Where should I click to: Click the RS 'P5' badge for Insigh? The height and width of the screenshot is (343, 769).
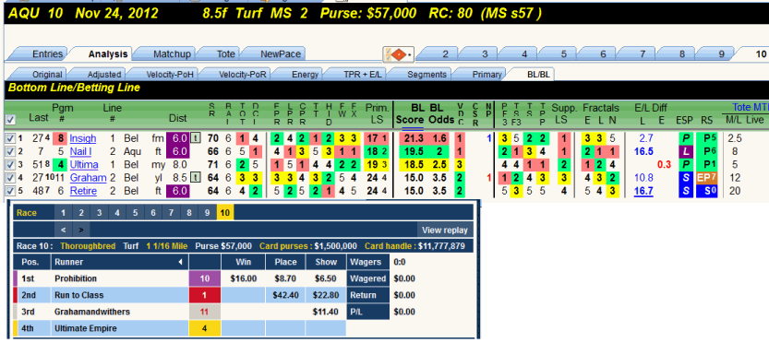[x=707, y=138]
